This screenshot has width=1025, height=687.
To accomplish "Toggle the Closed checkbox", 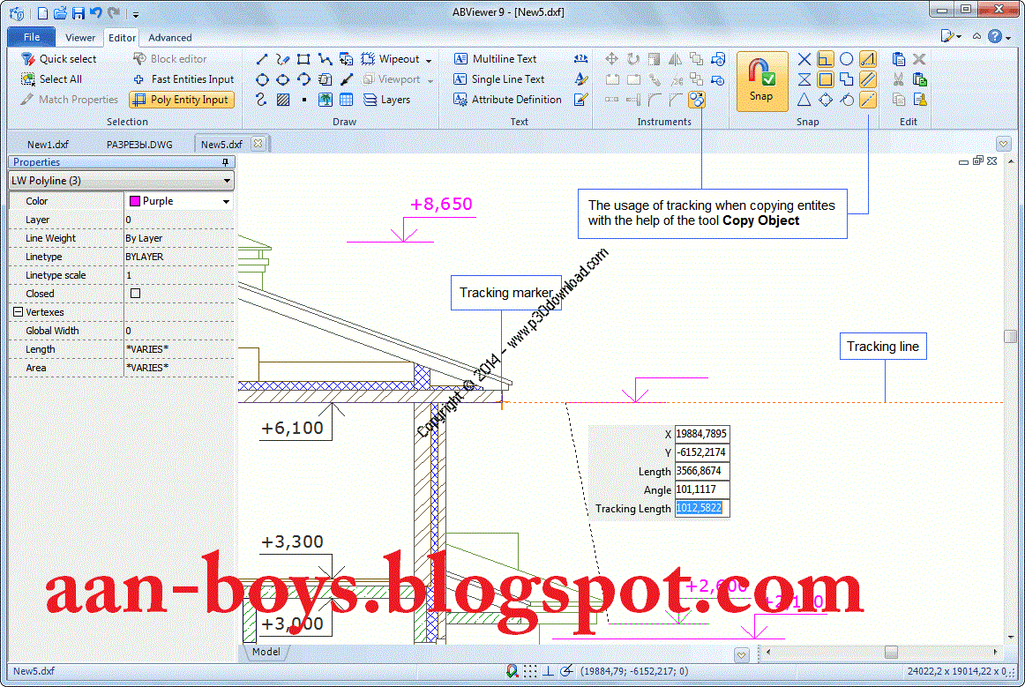I will pyautogui.click(x=135, y=294).
